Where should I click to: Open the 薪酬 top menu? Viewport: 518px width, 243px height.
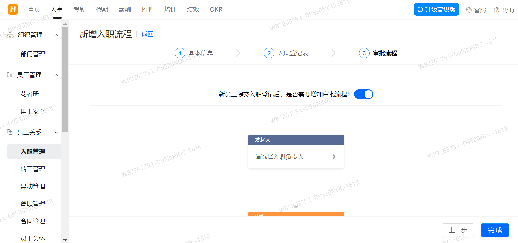(125, 10)
